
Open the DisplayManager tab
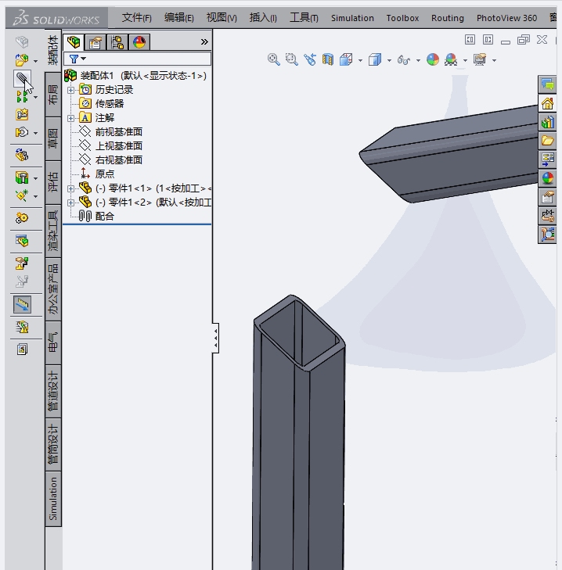[x=139, y=42]
